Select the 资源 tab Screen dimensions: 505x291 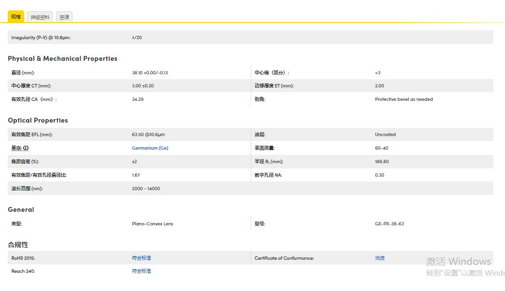[64, 17]
